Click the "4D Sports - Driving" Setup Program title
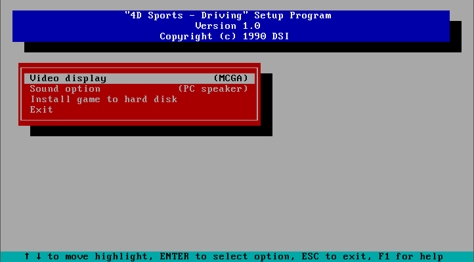Image resolution: width=474 pixels, height=262 pixels. [x=228, y=15]
